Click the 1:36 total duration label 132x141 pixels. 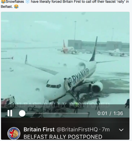[x=118, y=113]
